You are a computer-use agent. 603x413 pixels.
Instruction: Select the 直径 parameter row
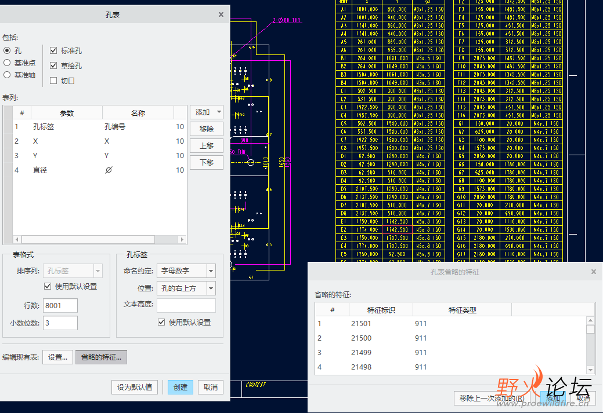(100, 170)
